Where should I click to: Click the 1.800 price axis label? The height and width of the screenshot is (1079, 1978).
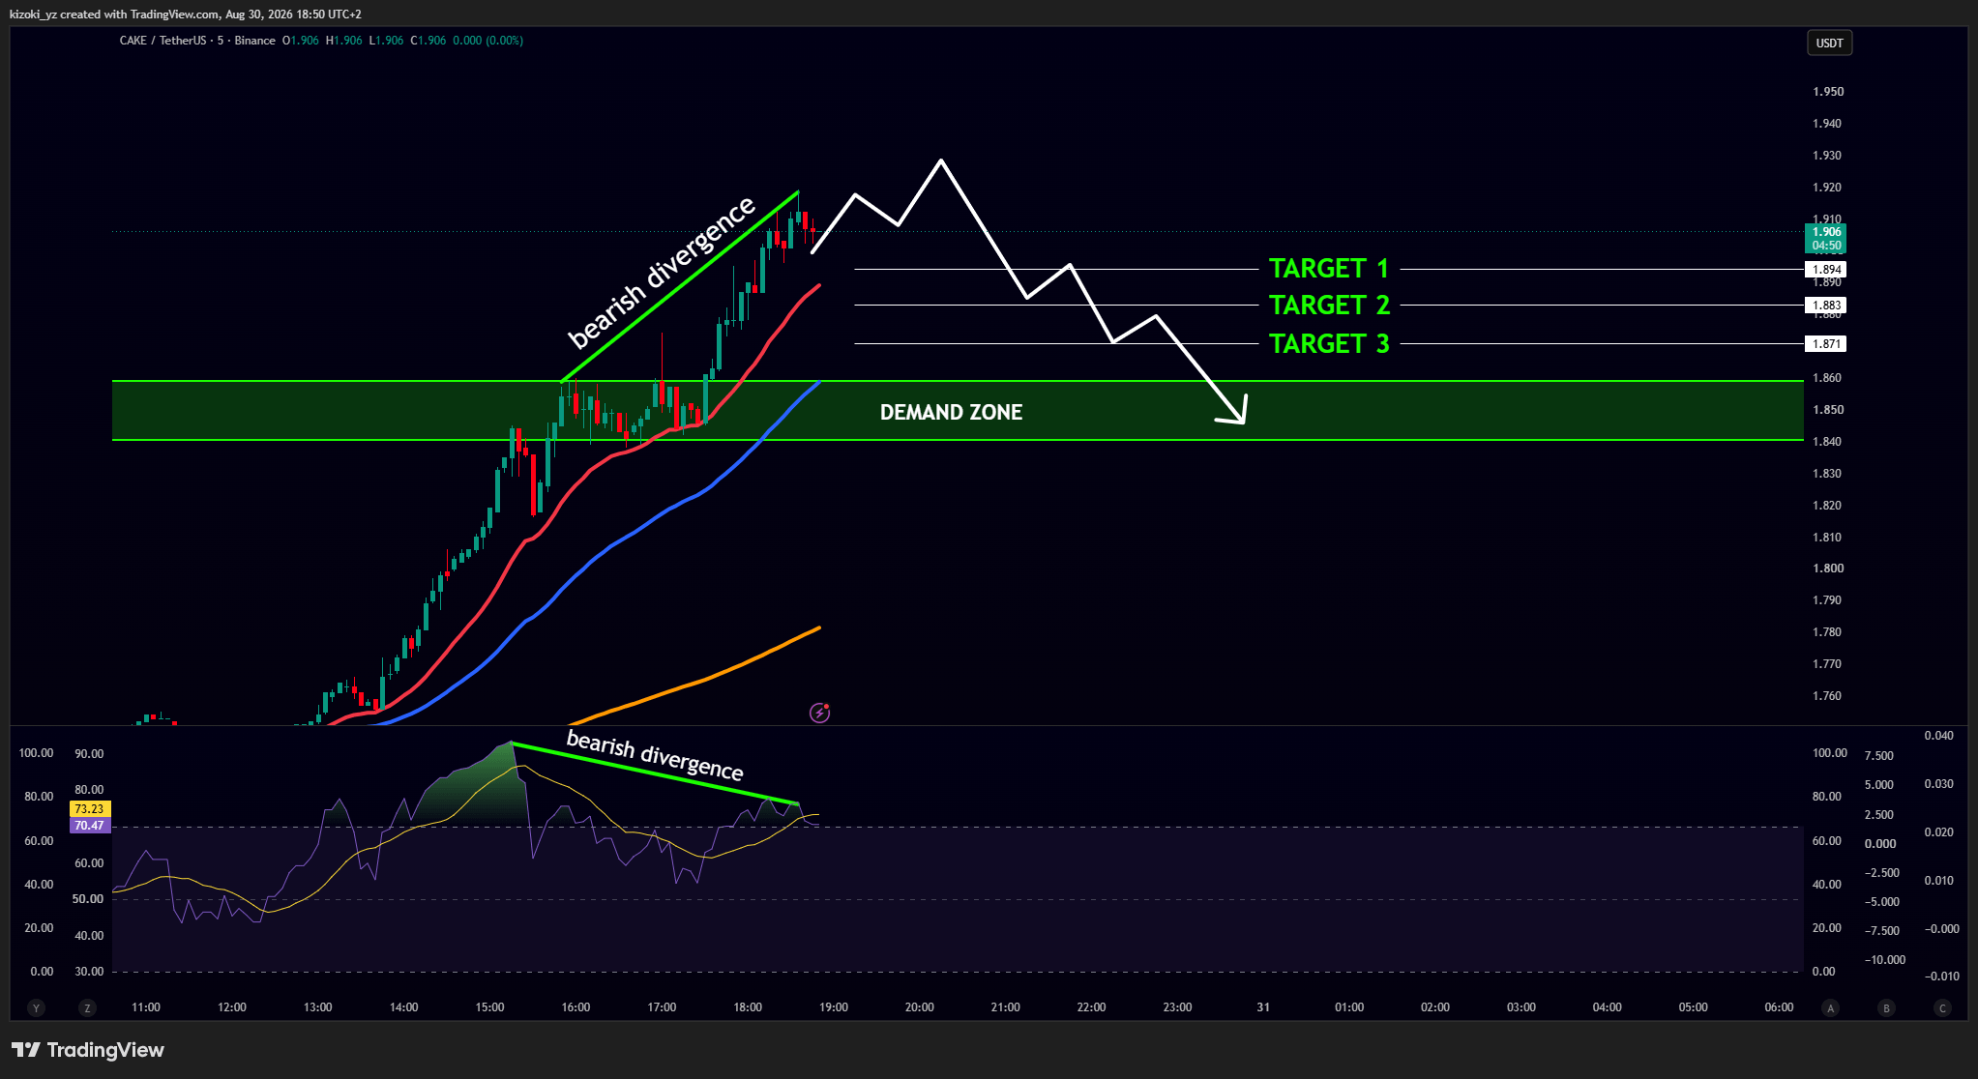click(x=1828, y=569)
